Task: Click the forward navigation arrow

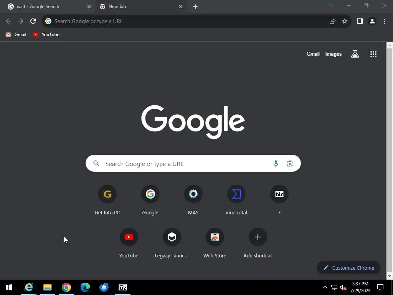Action: 21,22
